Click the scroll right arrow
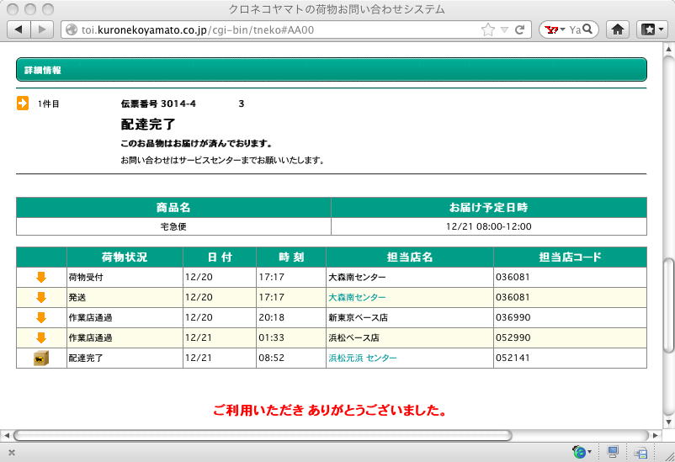Viewport: 675px width, 462px height. 656,435
